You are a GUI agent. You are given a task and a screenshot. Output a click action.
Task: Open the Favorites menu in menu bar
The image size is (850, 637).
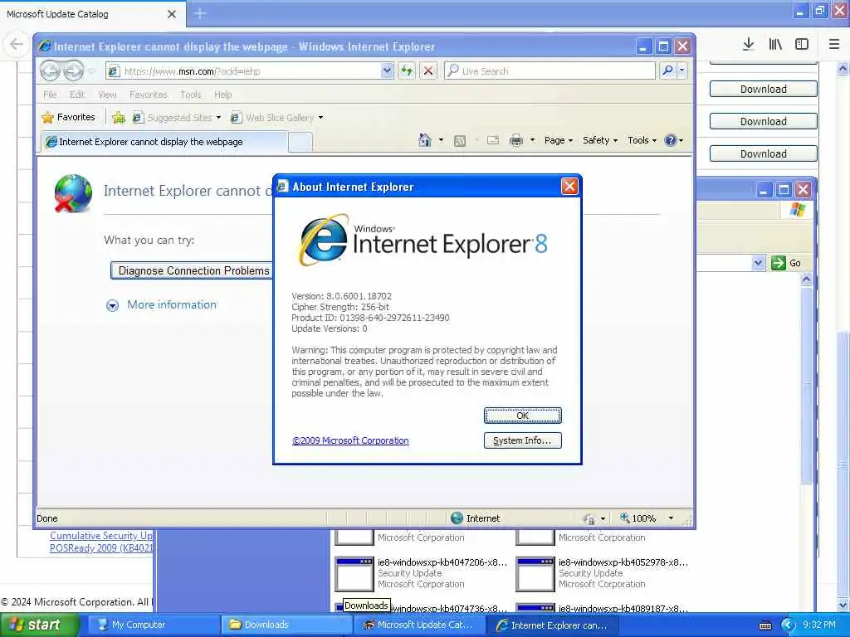(x=148, y=95)
